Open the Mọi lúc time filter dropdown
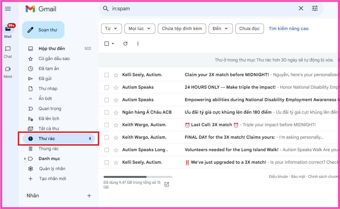 tap(140, 29)
